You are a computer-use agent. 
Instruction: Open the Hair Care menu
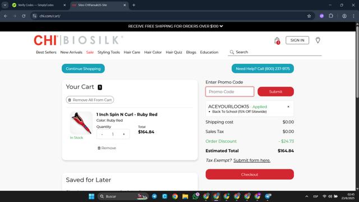[x=132, y=52]
